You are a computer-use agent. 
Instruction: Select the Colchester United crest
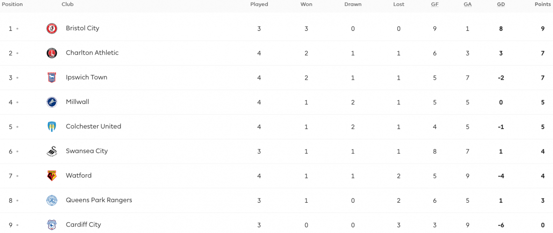52,127
